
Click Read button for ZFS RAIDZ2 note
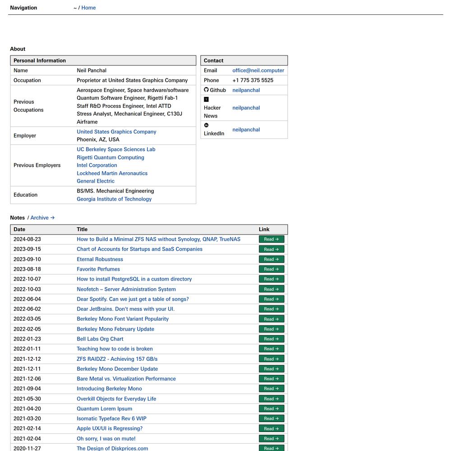pyautogui.click(x=272, y=359)
